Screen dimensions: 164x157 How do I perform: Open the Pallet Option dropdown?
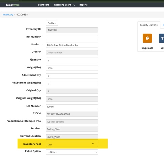click(x=72, y=152)
